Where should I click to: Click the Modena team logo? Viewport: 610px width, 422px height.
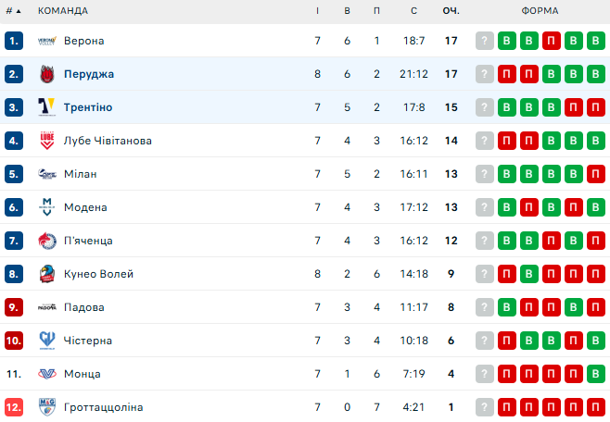(x=47, y=207)
